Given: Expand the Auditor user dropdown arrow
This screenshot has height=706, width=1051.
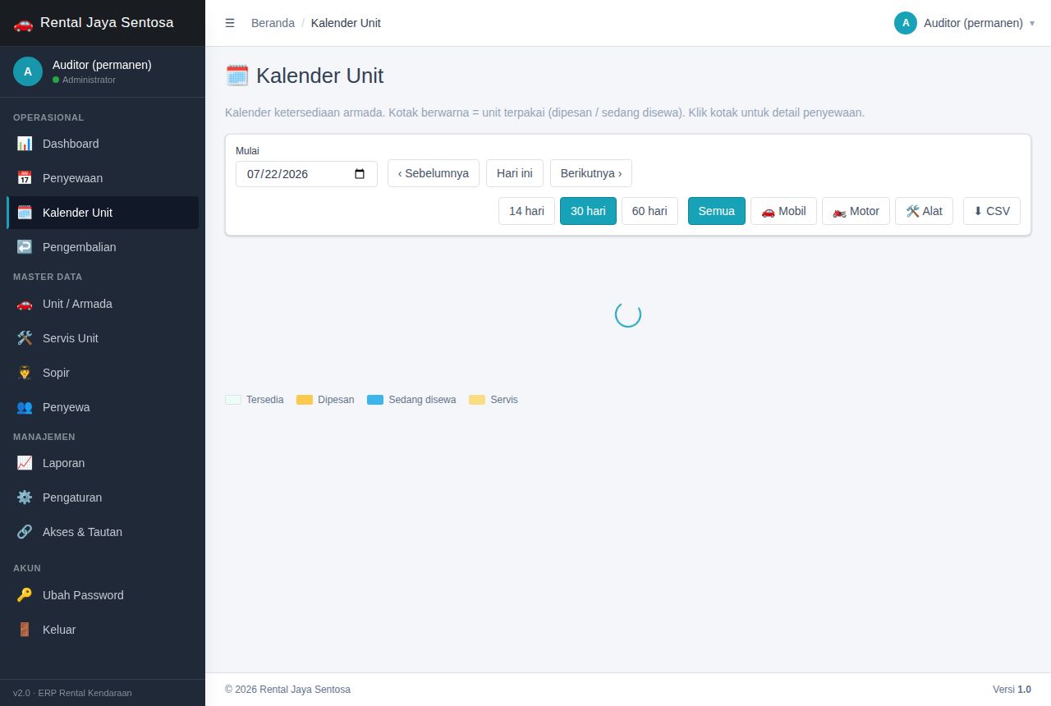Looking at the screenshot, I should point(1032,23).
